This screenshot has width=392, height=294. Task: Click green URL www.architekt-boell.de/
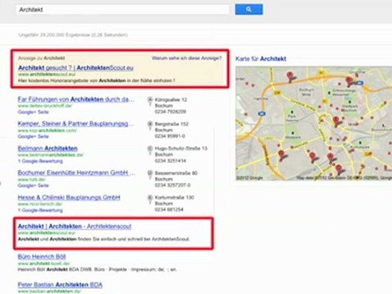44,263
